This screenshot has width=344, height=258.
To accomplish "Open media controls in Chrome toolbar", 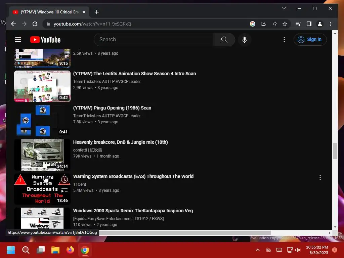I will (x=298, y=24).
